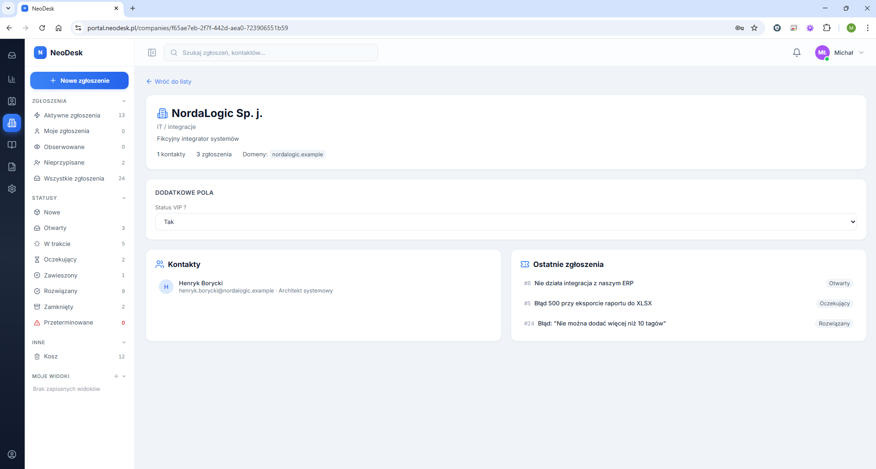This screenshot has width=876, height=469.
Task: Click the Henryk Borycki avatar H
Action: point(166,287)
